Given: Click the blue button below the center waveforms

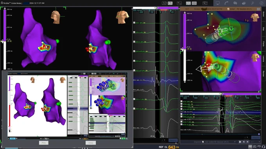Looking at the screenshot, I should 173,140.
